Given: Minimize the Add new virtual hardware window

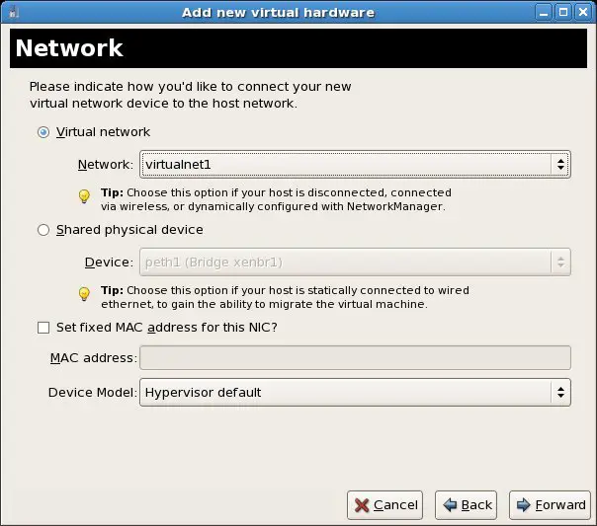Looking at the screenshot, I should click(544, 12).
